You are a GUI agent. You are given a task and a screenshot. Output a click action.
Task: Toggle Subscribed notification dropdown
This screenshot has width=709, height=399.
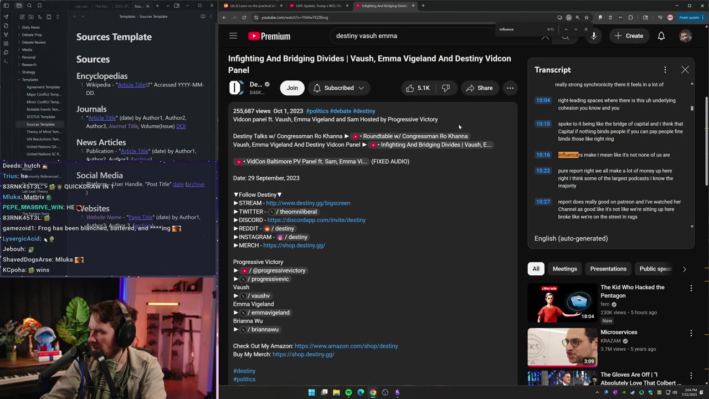click(339, 88)
